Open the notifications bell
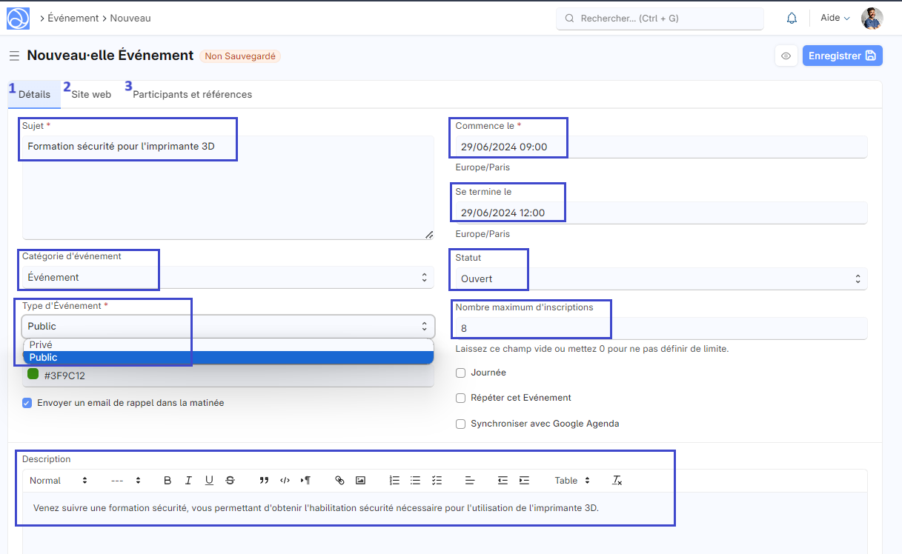 [792, 18]
